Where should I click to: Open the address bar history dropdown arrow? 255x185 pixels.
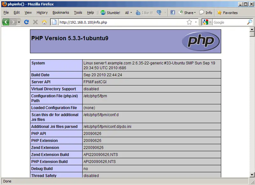(x=196, y=22)
